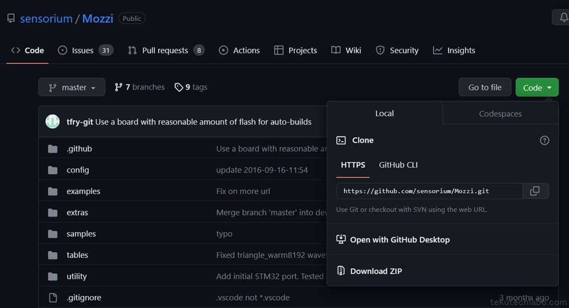
Task: Click the folder icon next to config
Action: [x=53, y=170]
